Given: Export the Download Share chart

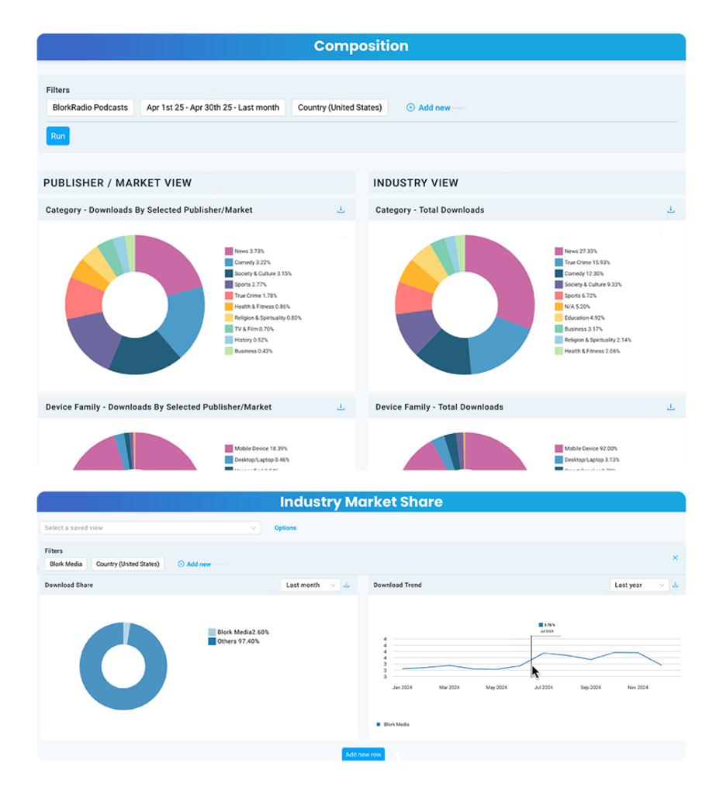Looking at the screenshot, I should tap(348, 585).
